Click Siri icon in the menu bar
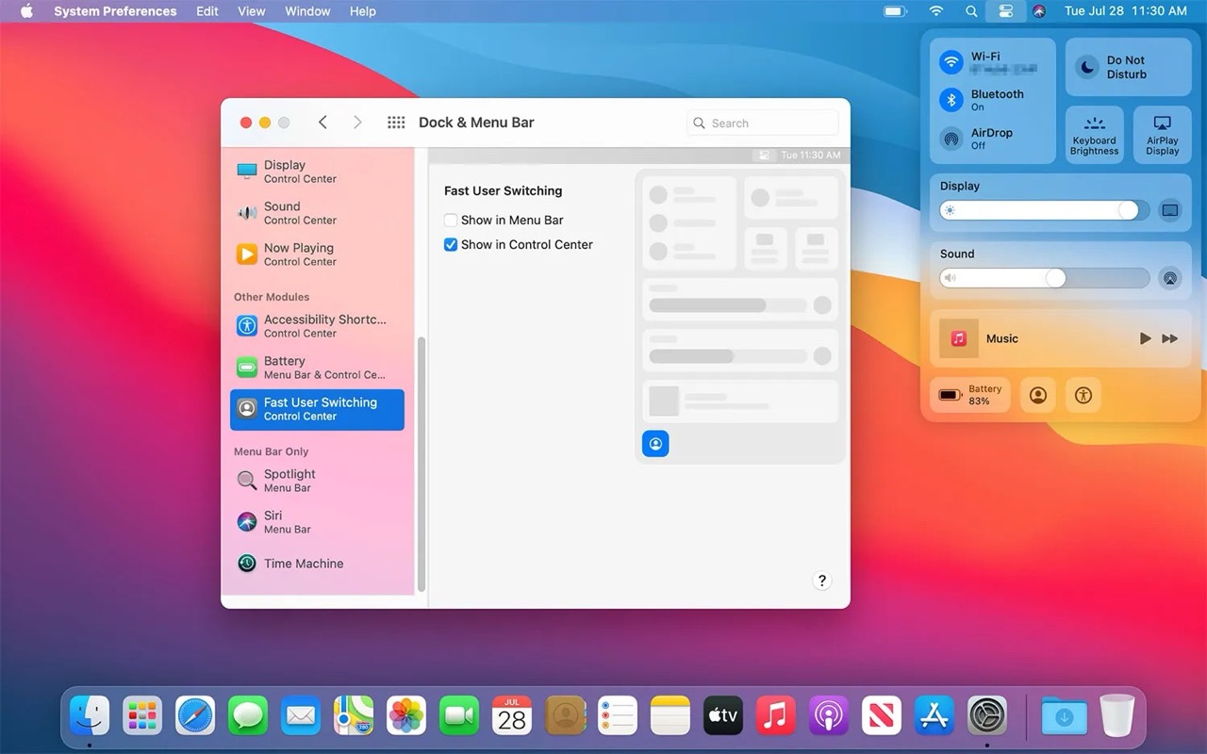The height and width of the screenshot is (754, 1207). click(x=1039, y=11)
